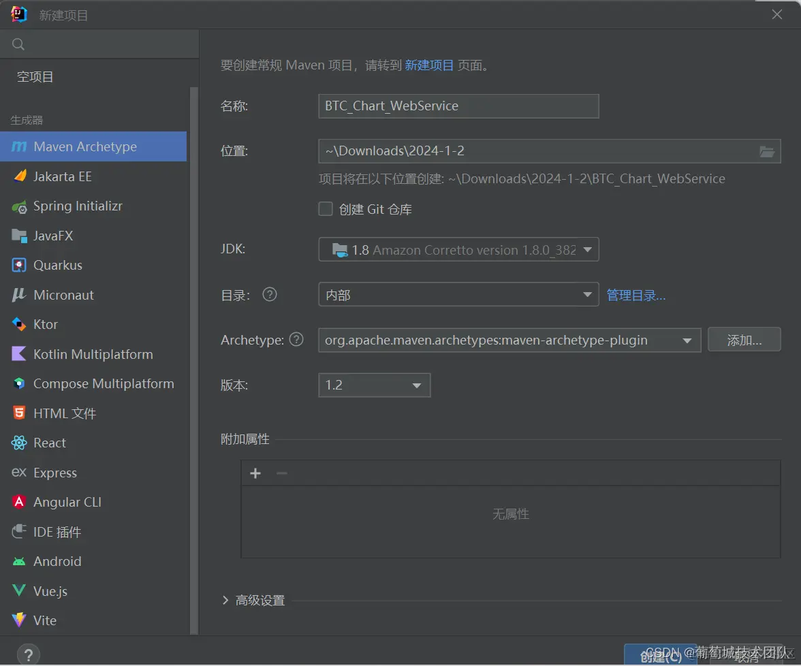Click the help icon next to Archetype
The height and width of the screenshot is (666, 801).
pos(296,340)
